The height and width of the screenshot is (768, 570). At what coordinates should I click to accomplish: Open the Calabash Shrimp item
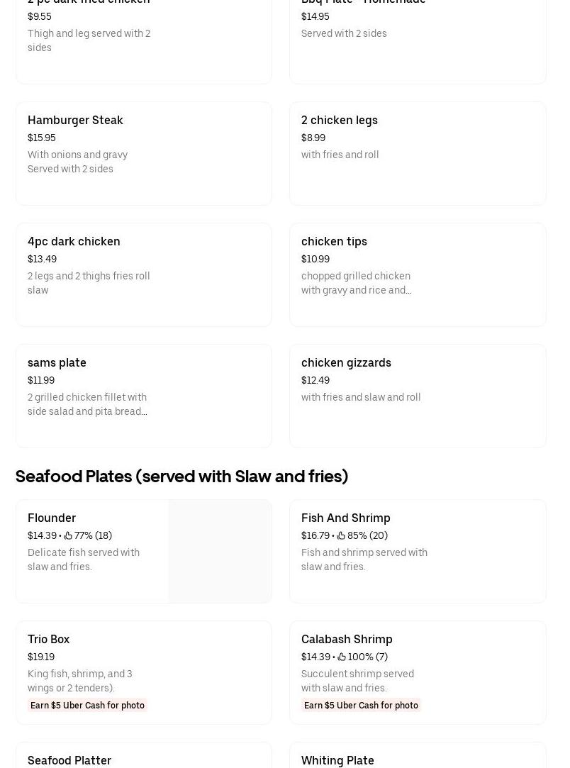click(x=418, y=672)
